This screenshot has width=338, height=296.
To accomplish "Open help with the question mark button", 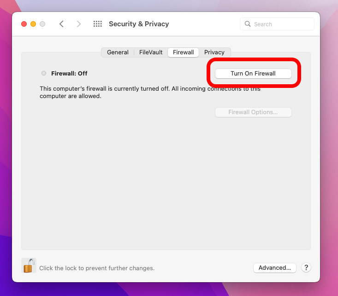I will point(306,267).
